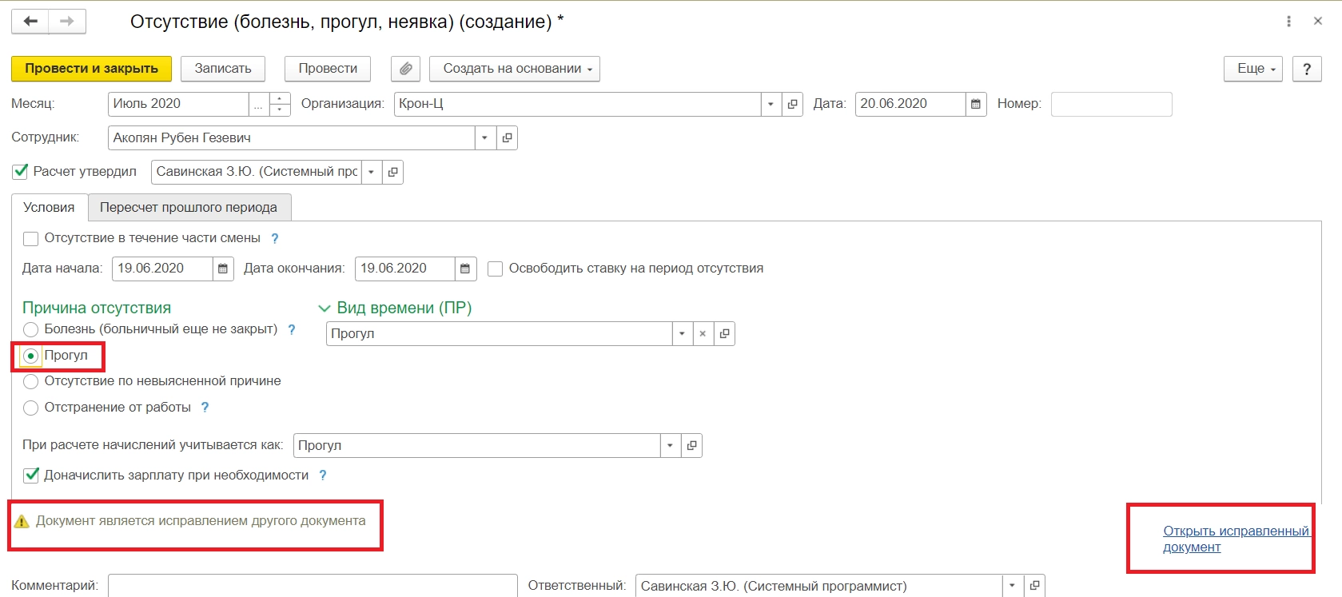This screenshot has height=597, width=1342.
Task: Collapse the Вид времени (ПР) section
Action: click(325, 308)
